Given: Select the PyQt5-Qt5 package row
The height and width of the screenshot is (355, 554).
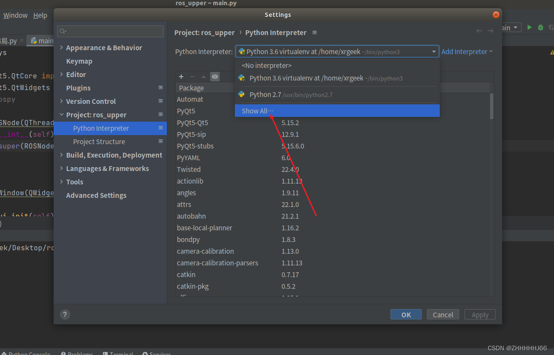Looking at the screenshot, I should pyautogui.click(x=333, y=123).
